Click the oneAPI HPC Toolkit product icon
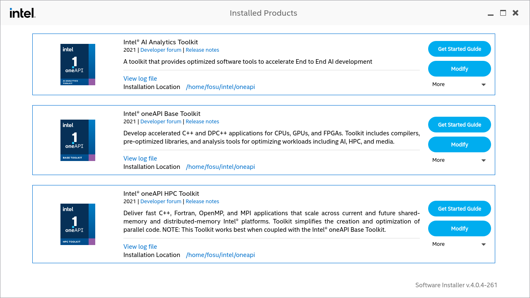The image size is (530, 298). click(x=78, y=224)
